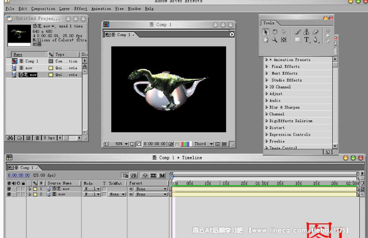Open the 50% magnification dropdown
The height and width of the screenshot is (238, 368).
(x=121, y=144)
